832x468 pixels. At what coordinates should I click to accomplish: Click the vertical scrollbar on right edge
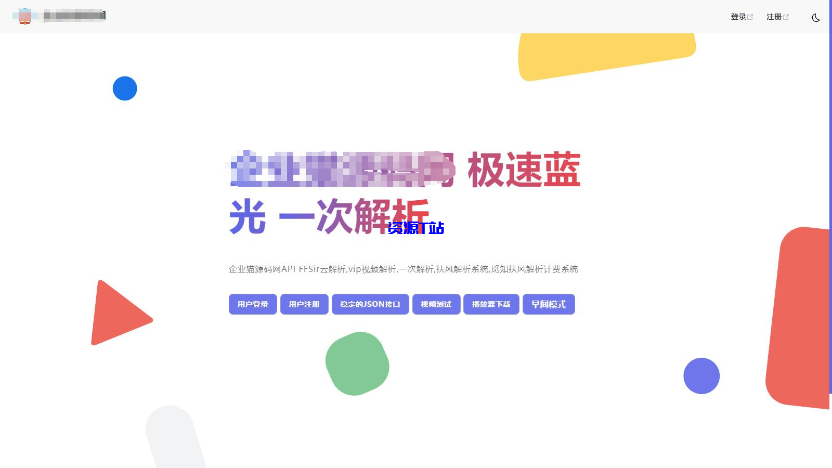click(830, 208)
